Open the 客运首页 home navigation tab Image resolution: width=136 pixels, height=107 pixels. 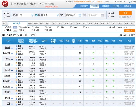click(x=84, y=6)
